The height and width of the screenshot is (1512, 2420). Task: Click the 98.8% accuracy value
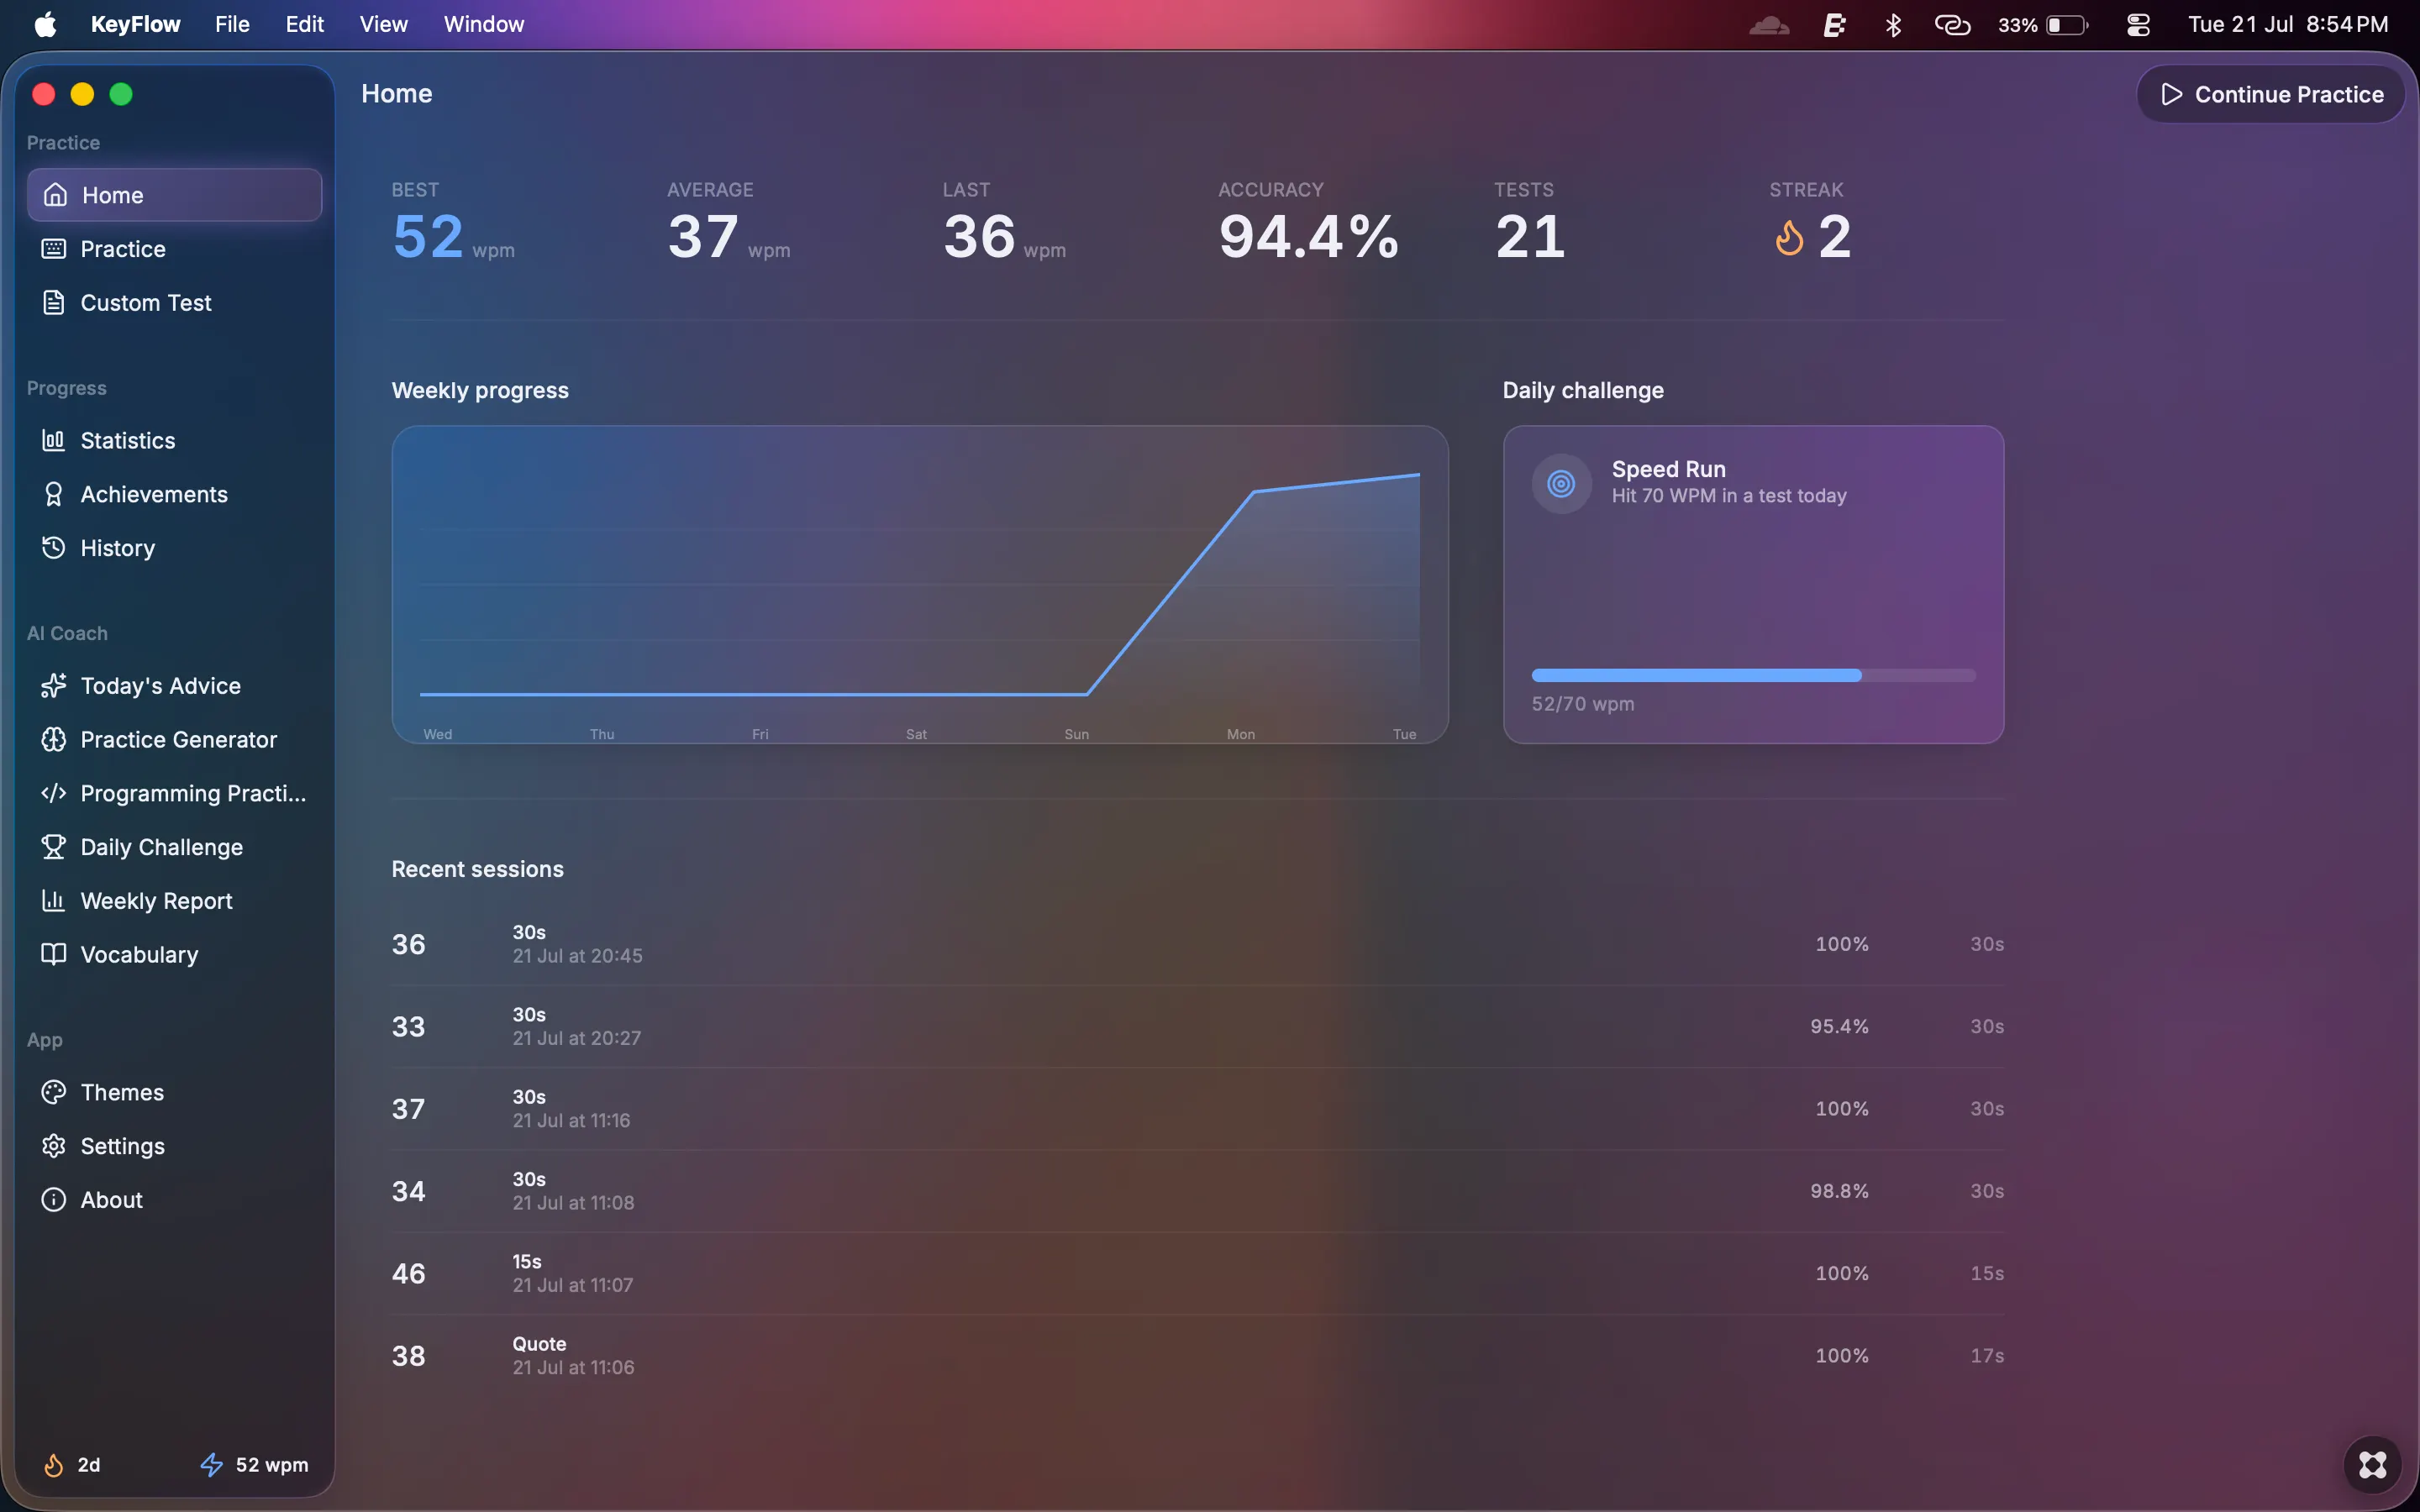pyautogui.click(x=1839, y=1191)
